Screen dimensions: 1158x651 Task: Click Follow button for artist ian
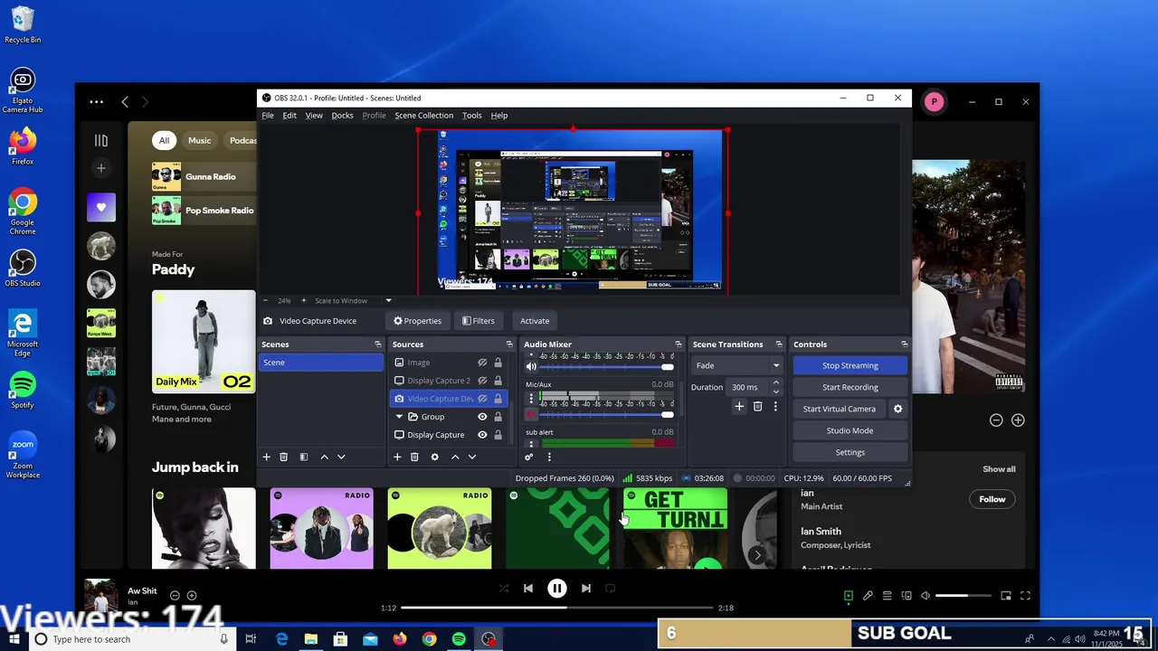(x=992, y=499)
